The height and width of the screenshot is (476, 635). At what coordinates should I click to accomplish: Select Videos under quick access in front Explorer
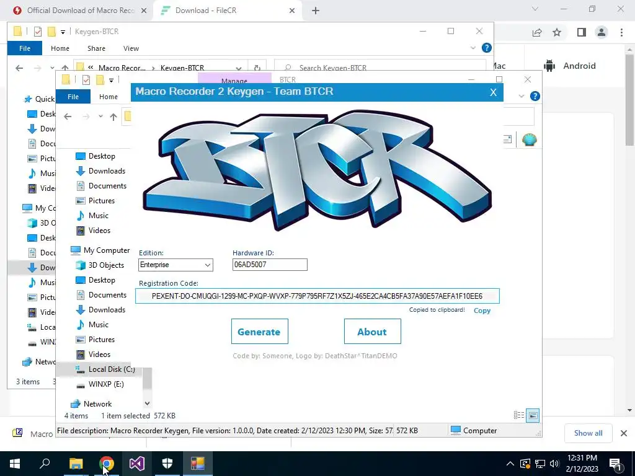click(99, 231)
